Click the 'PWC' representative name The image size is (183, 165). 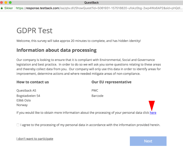pos(95,90)
